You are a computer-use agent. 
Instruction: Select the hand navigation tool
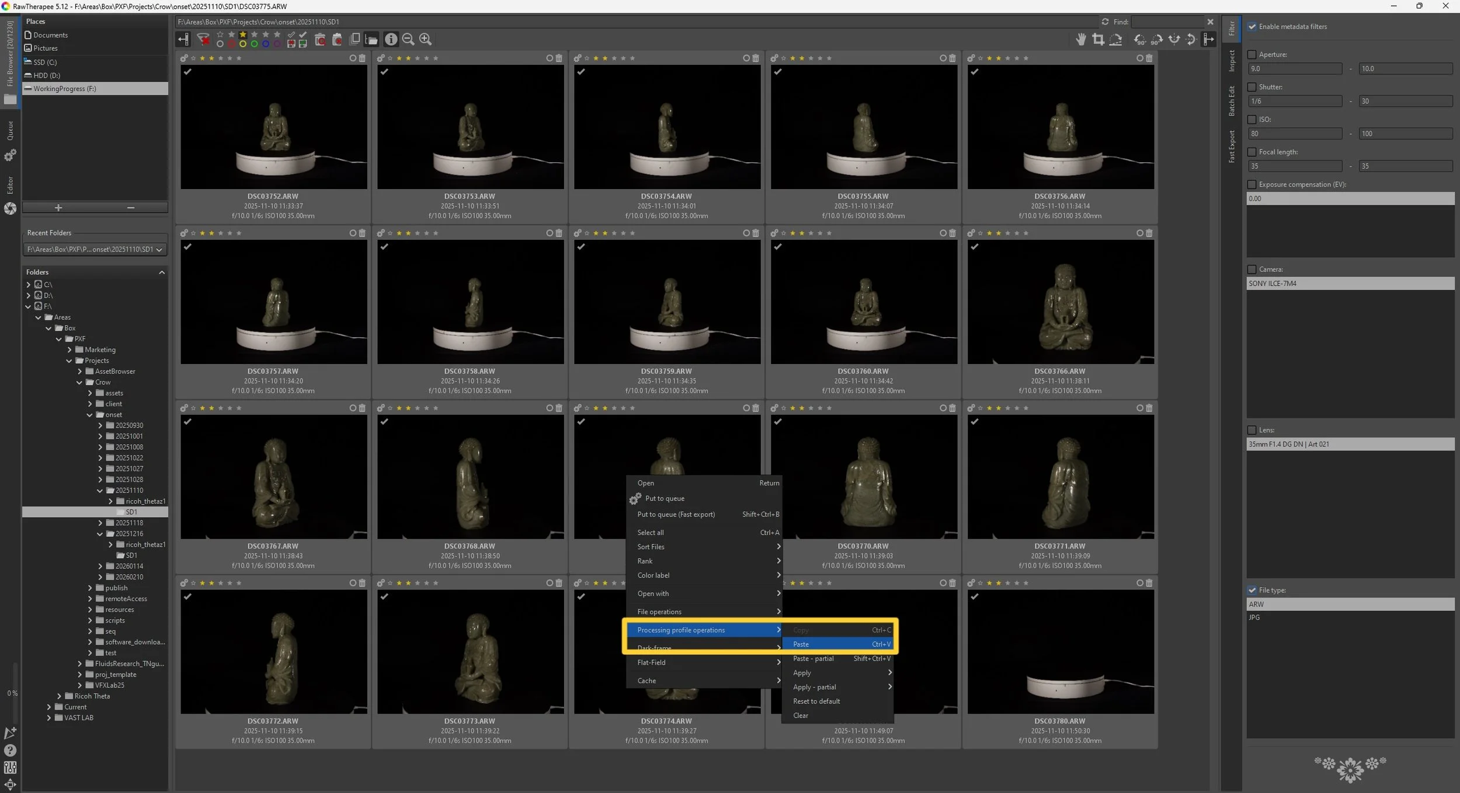click(1081, 39)
